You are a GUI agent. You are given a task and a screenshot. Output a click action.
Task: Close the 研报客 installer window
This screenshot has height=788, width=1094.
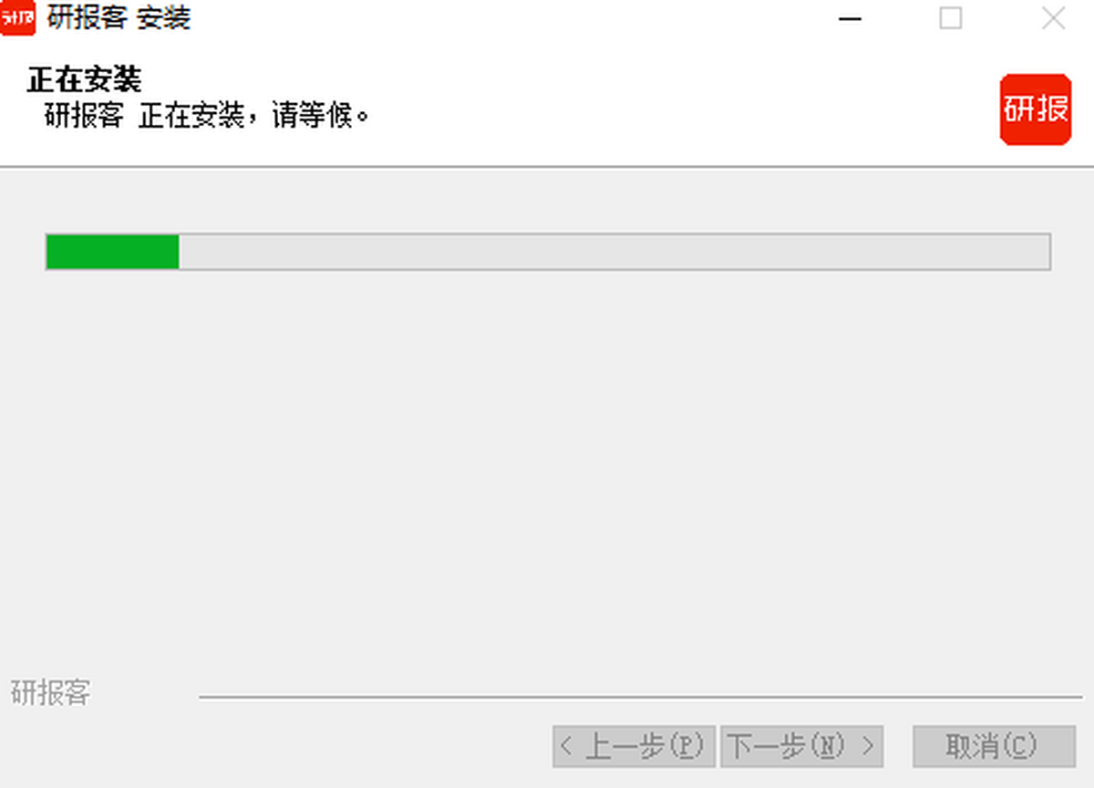(x=1053, y=19)
